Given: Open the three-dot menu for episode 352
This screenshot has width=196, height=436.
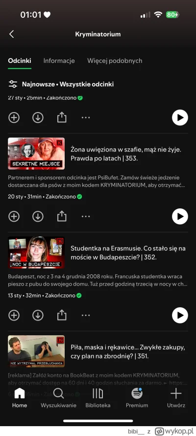Looking at the screenshot, I should (x=86, y=315).
